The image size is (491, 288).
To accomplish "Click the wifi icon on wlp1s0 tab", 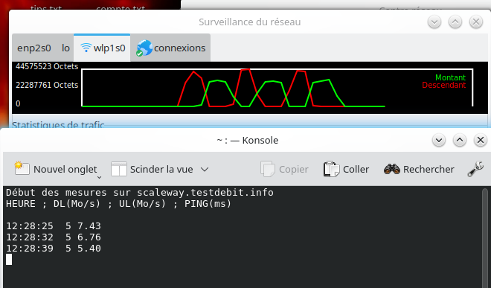I will (86, 48).
